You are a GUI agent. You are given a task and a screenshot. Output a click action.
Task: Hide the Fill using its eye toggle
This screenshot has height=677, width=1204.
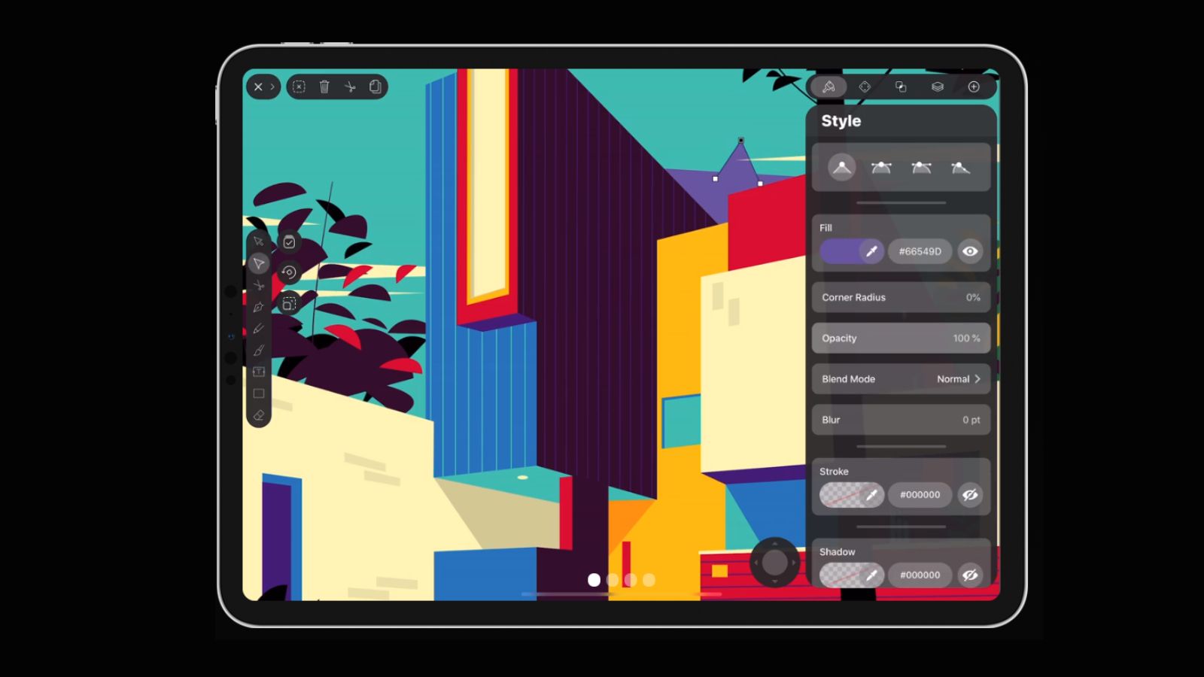(970, 251)
